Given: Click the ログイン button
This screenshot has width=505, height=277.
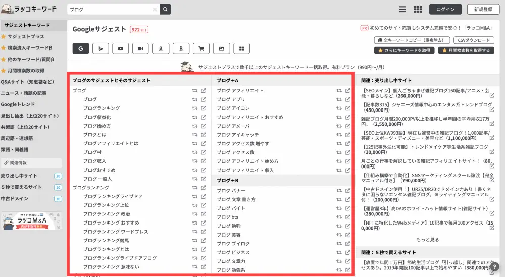Looking at the screenshot, I should 445,9.
